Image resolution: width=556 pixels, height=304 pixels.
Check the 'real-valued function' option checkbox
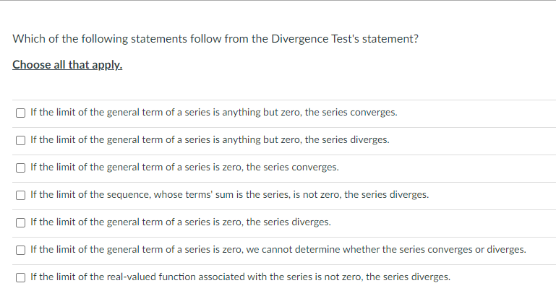(20, 277)
